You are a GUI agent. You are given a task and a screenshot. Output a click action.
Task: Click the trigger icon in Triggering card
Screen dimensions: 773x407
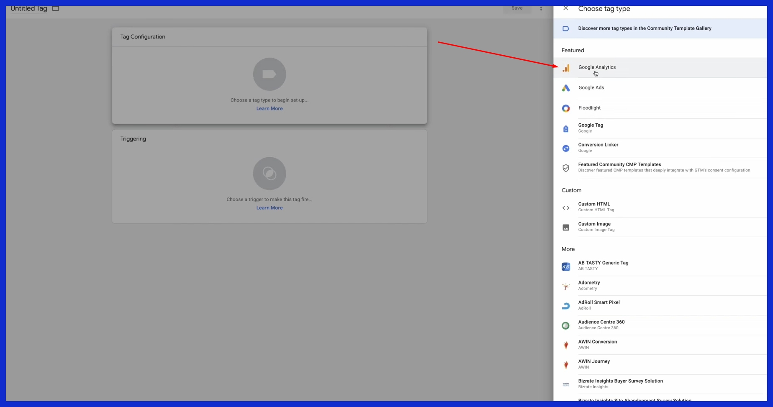270,174
